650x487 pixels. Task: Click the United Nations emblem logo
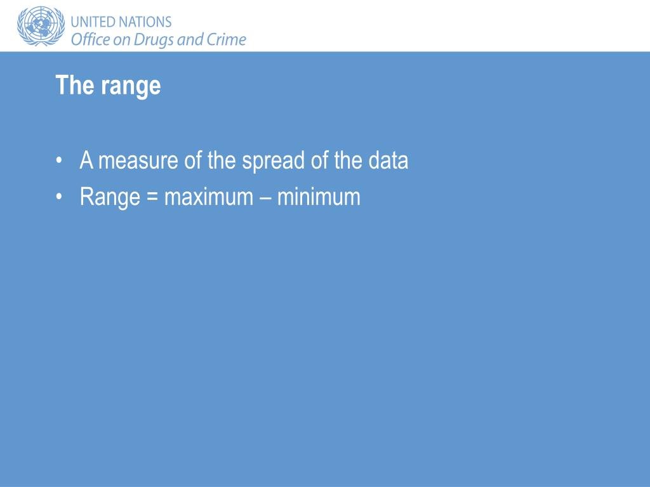click(41, 26)
